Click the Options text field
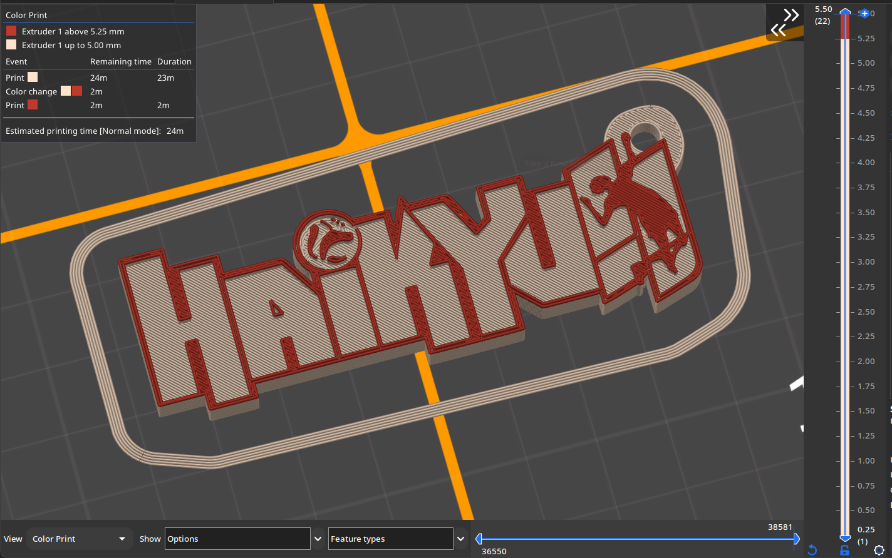The width and height of the screenshot is (892, 558). [237, 539]
